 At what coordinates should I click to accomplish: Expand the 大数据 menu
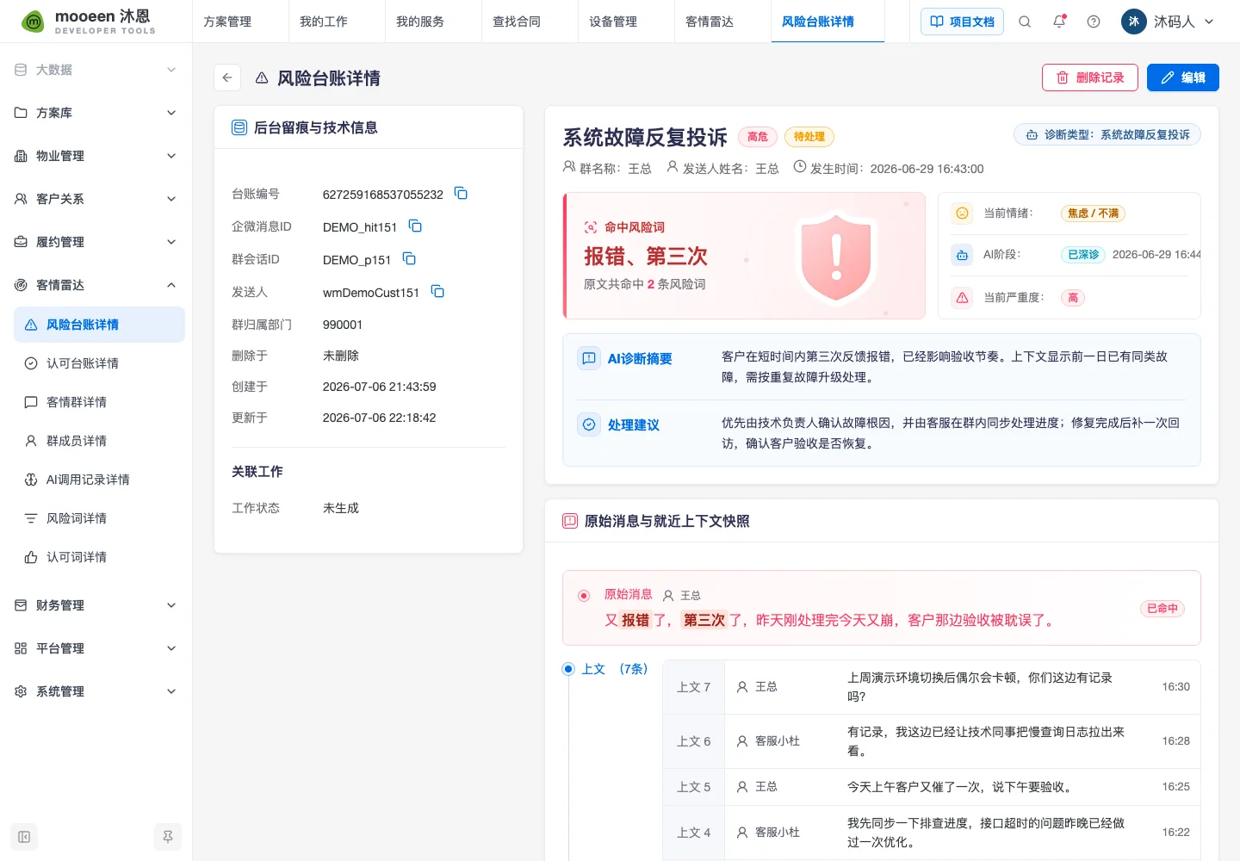coord(171,70)
